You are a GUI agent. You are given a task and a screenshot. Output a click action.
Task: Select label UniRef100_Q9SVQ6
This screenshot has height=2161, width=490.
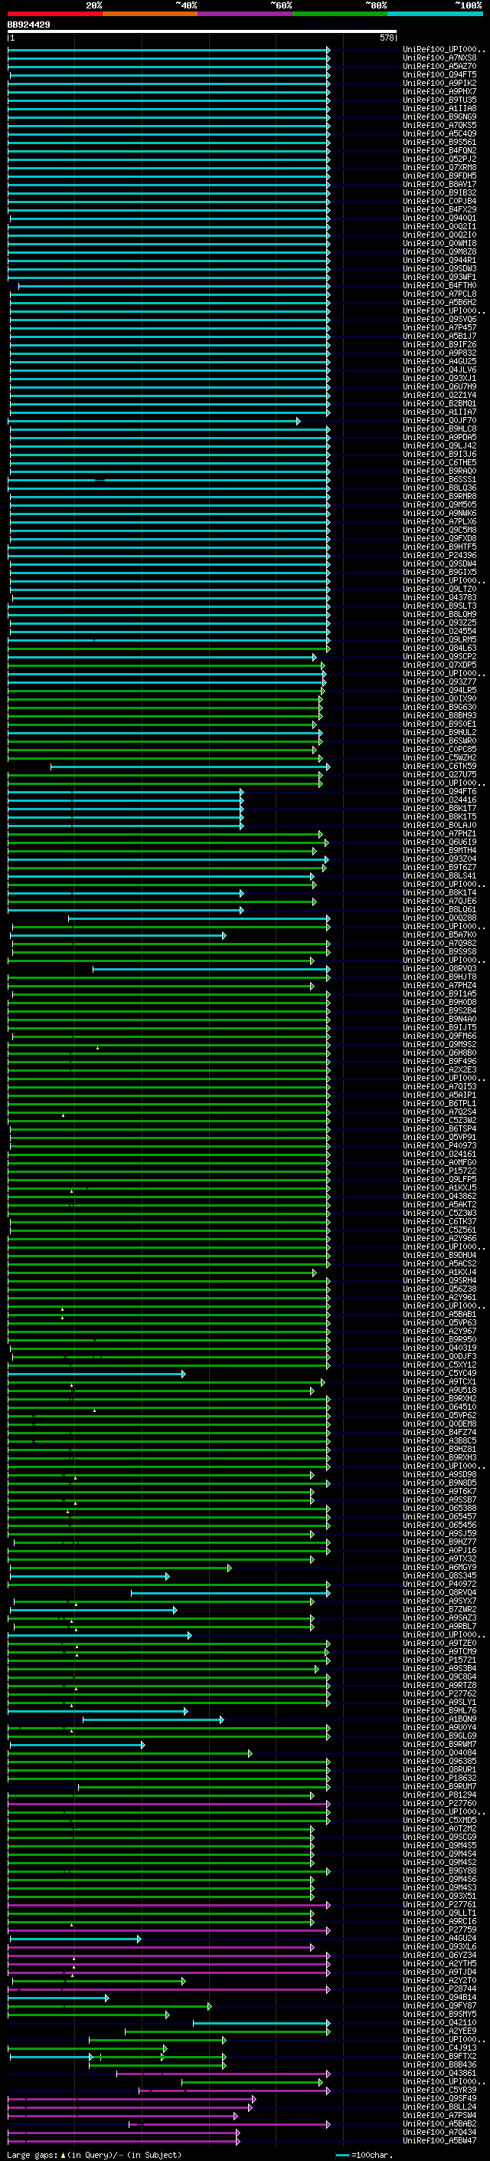tap(439, 319)
